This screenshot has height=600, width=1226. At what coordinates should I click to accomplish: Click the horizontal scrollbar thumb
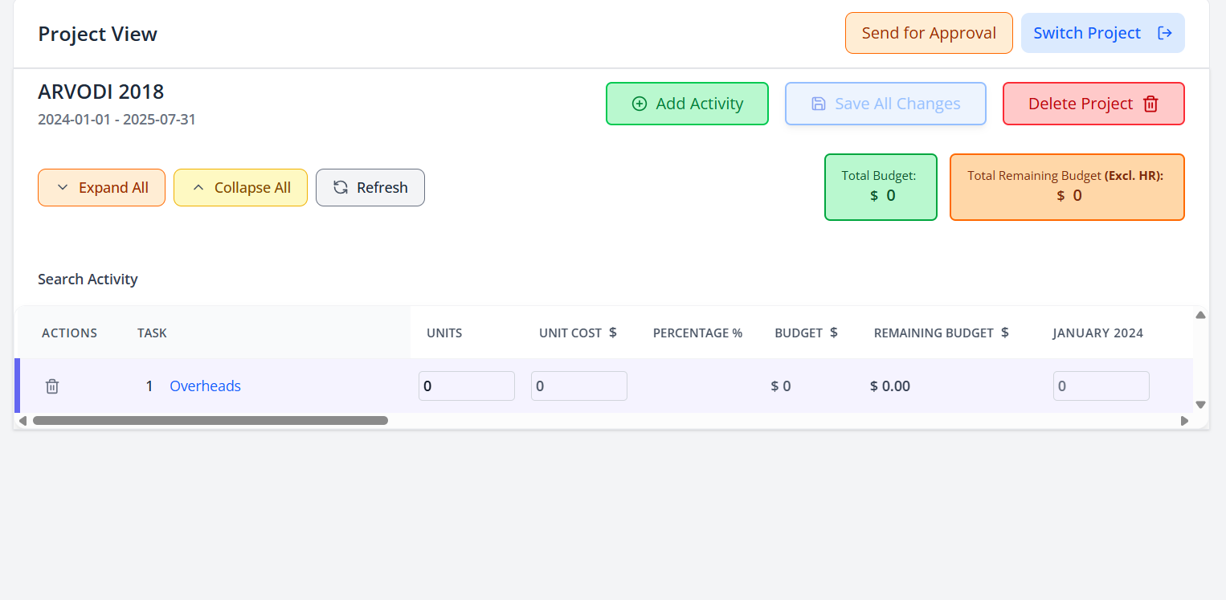point(210,420)
